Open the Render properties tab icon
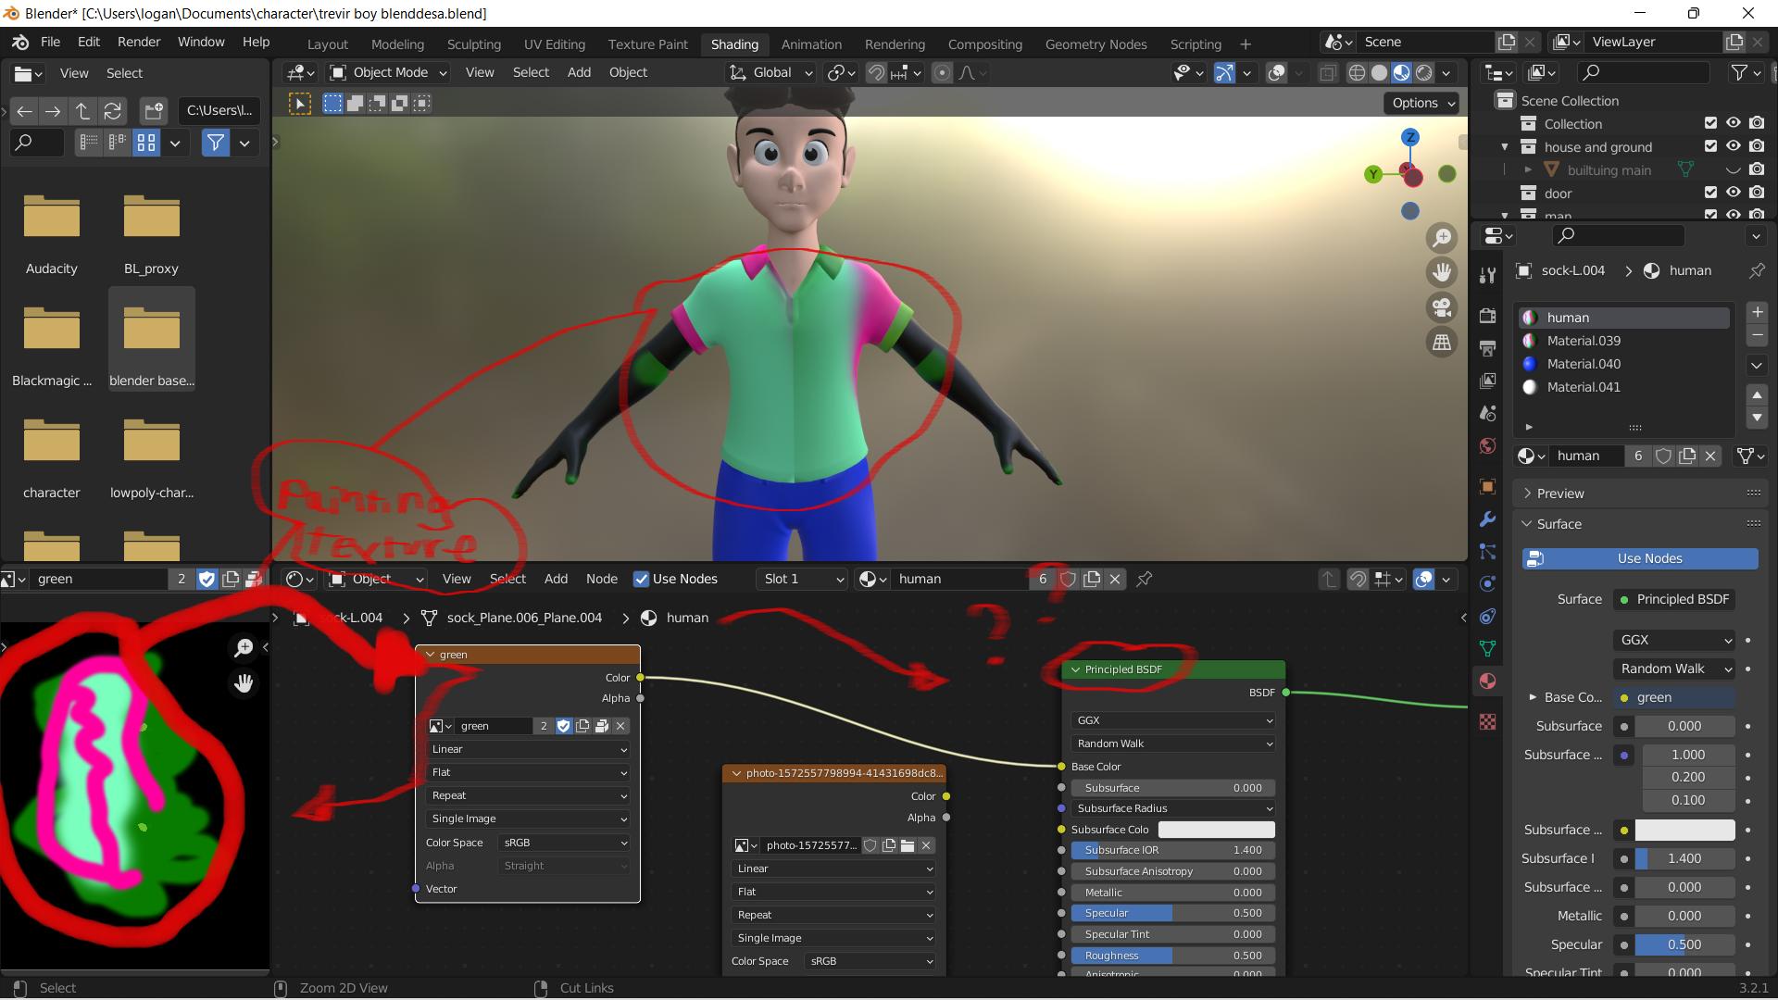 [x=1488, y=316]
